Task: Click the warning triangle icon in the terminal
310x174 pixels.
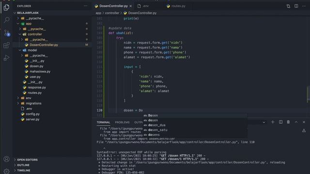Action: [304, 130]
